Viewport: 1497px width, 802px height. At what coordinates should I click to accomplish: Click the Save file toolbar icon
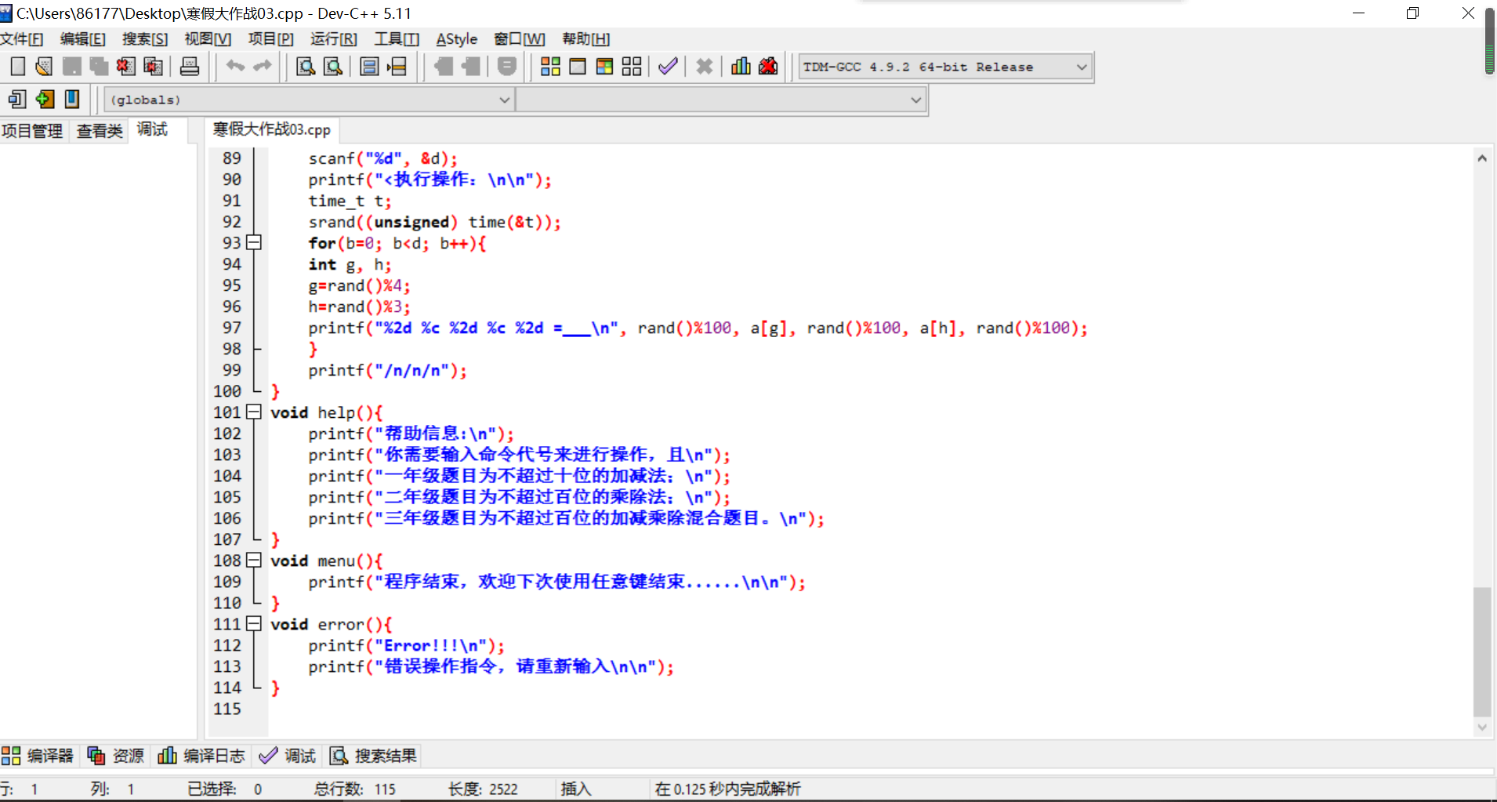point(71,67)
